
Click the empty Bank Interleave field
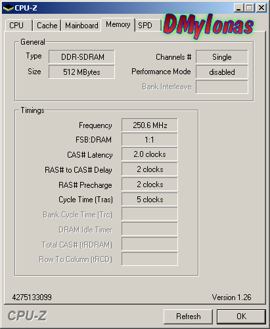point(222,87)
